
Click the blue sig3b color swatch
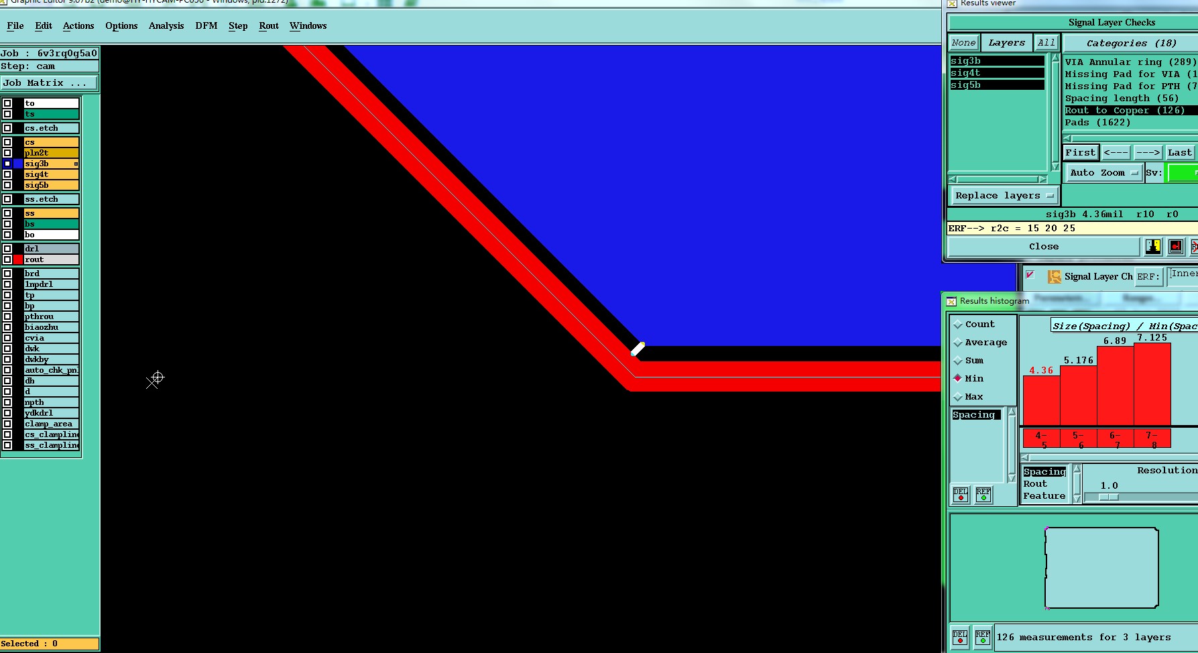(18, 164)
